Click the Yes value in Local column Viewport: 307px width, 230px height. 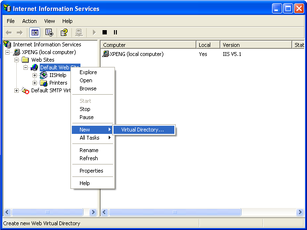click(203, 54)
